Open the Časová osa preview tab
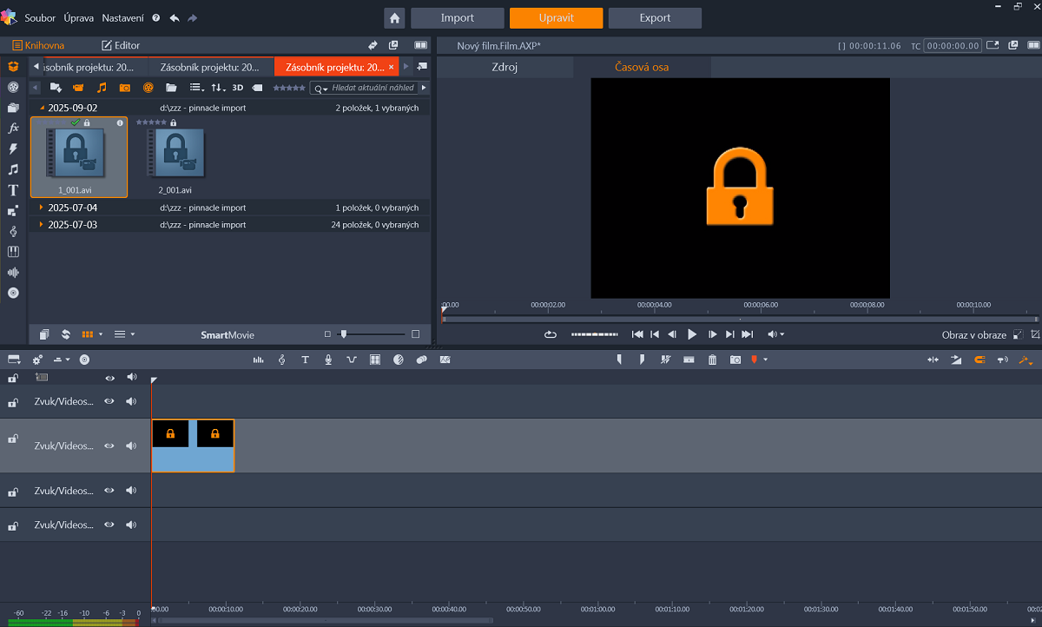1042x627 pixels. (x=642, y=67)
